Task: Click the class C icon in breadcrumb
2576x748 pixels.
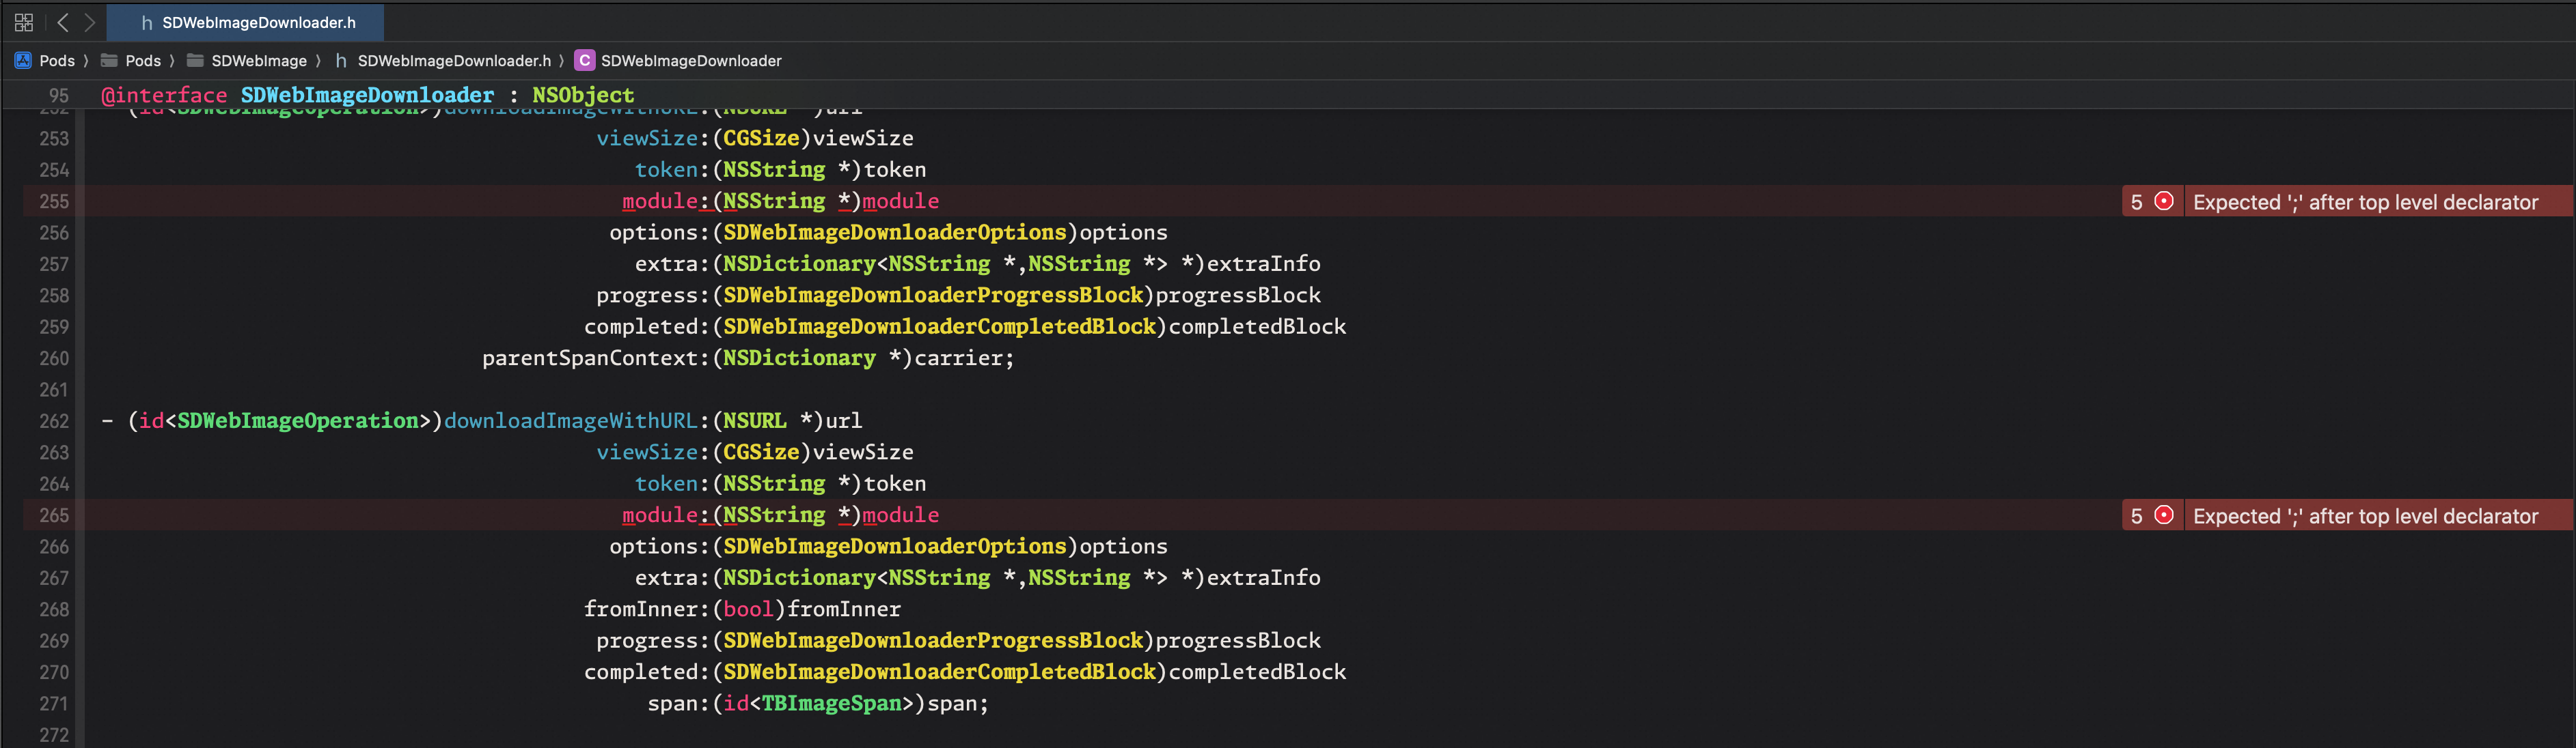Action: [x=584, y=61]
